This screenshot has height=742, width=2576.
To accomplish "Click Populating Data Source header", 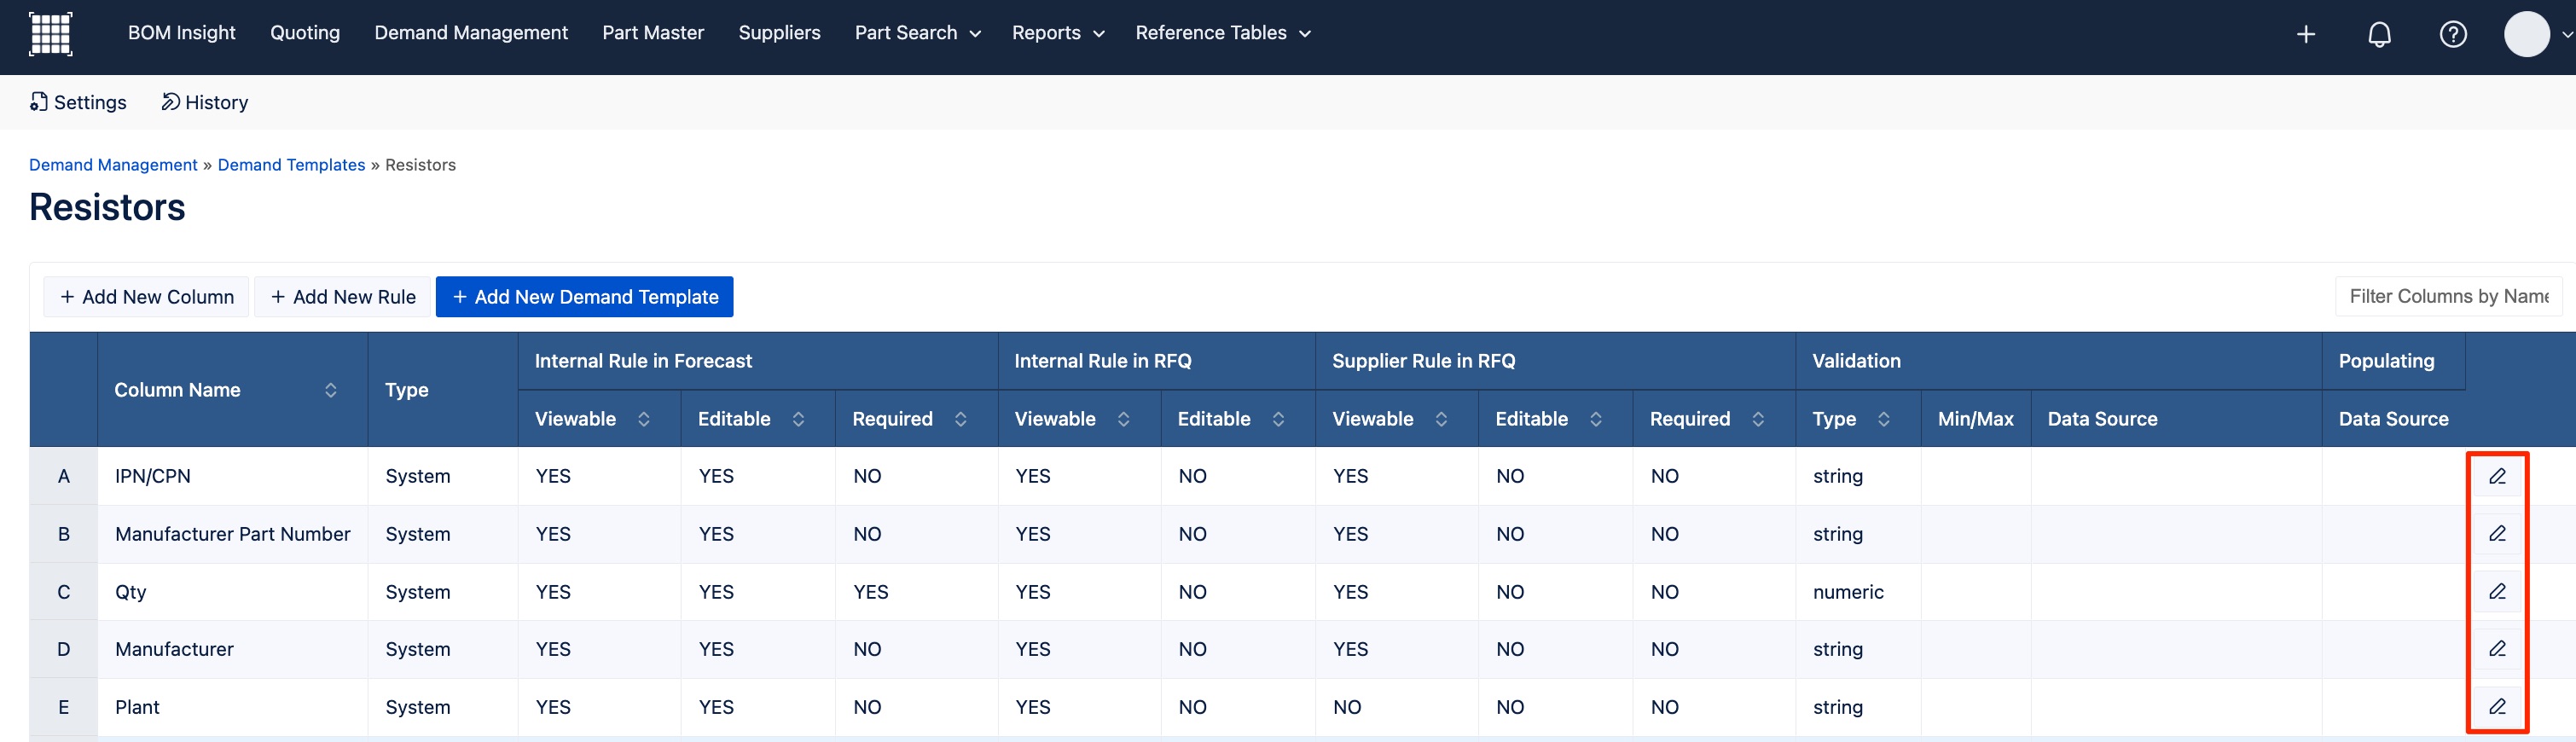I will (2393, 419).
